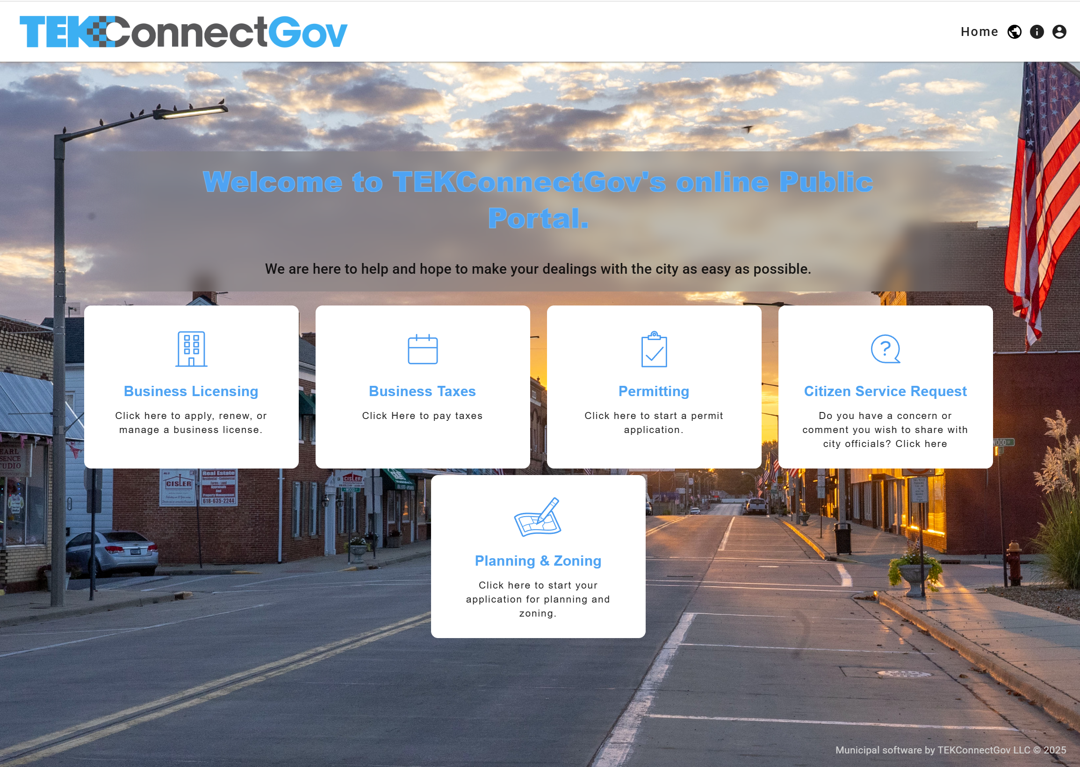Click the map and pencil zoning icon
Image resolution: width=1080 pixels, height=767 pixels.
[x=538, y=517]
